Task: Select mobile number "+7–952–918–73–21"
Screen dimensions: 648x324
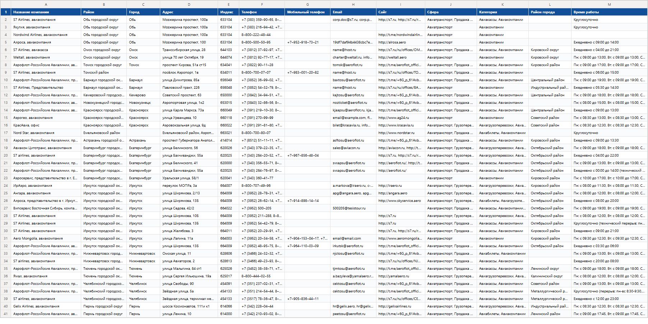Action: [307, 42]
